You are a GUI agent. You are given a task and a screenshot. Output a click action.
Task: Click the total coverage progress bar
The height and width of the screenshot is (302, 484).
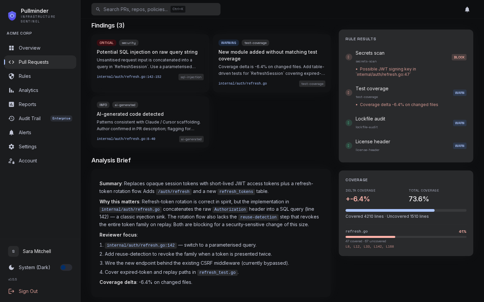tap(406, 210)
